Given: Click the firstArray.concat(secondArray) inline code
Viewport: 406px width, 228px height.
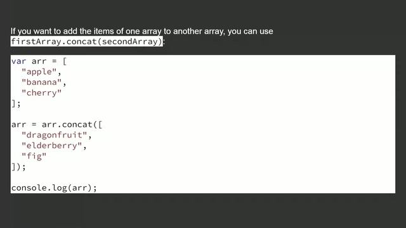Looking at the screenshot, I should click(87, 41).
